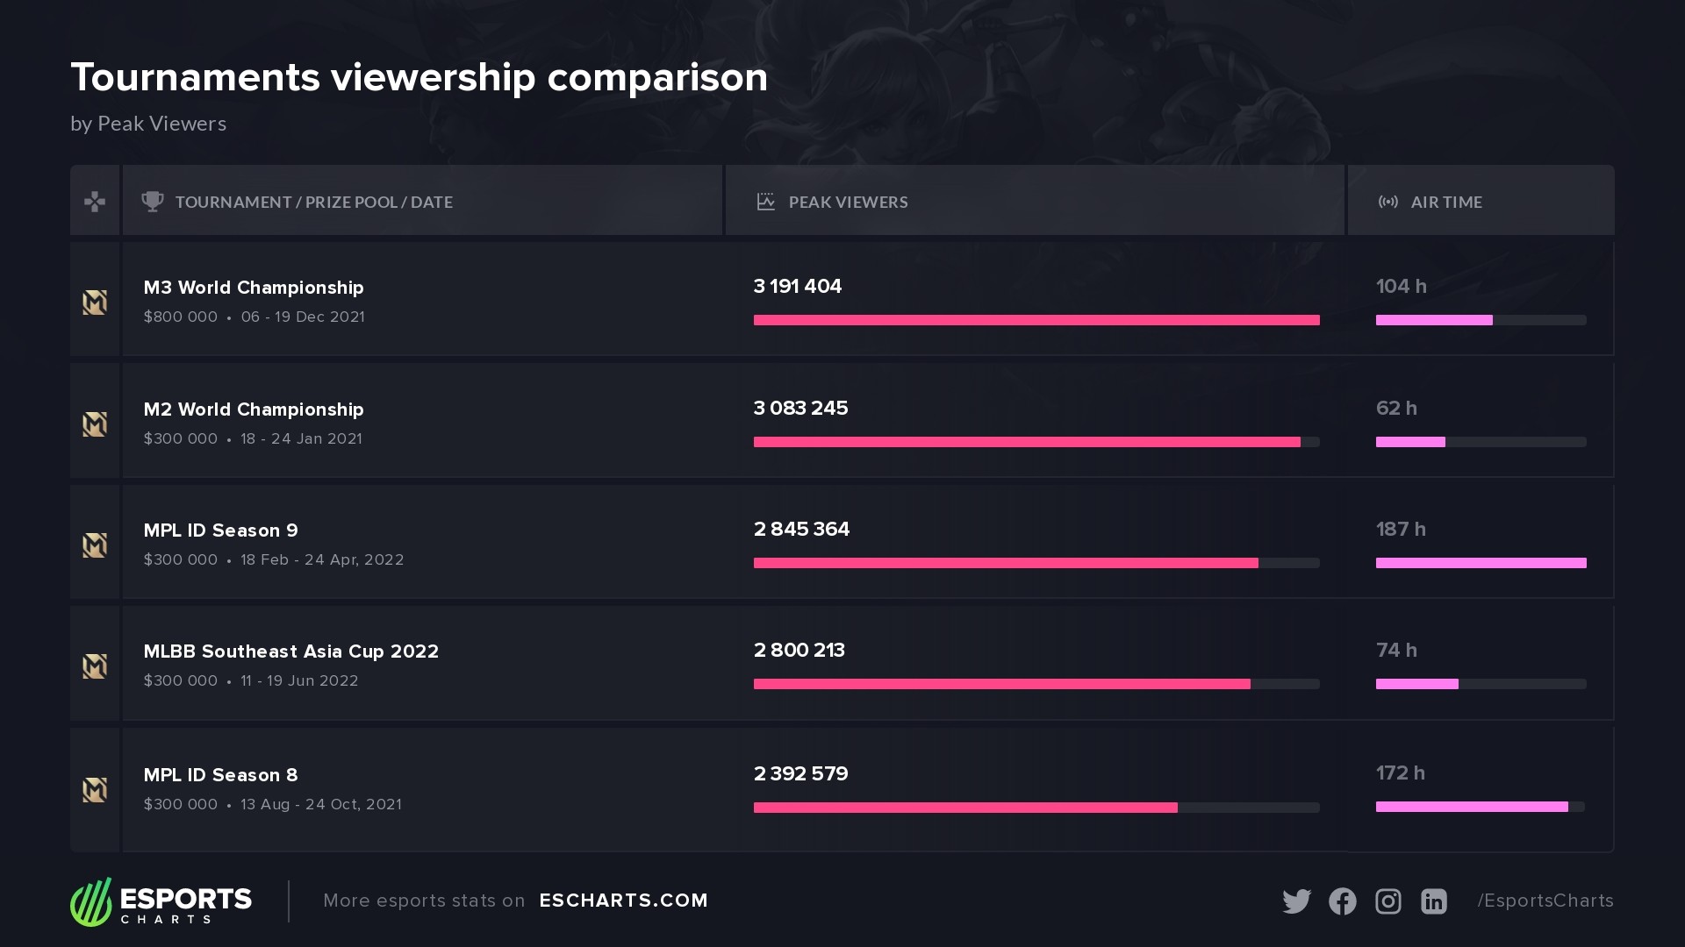The image size is (1685, 947).
Task: Click the Esports Charts logo
Action: point(161,901)
